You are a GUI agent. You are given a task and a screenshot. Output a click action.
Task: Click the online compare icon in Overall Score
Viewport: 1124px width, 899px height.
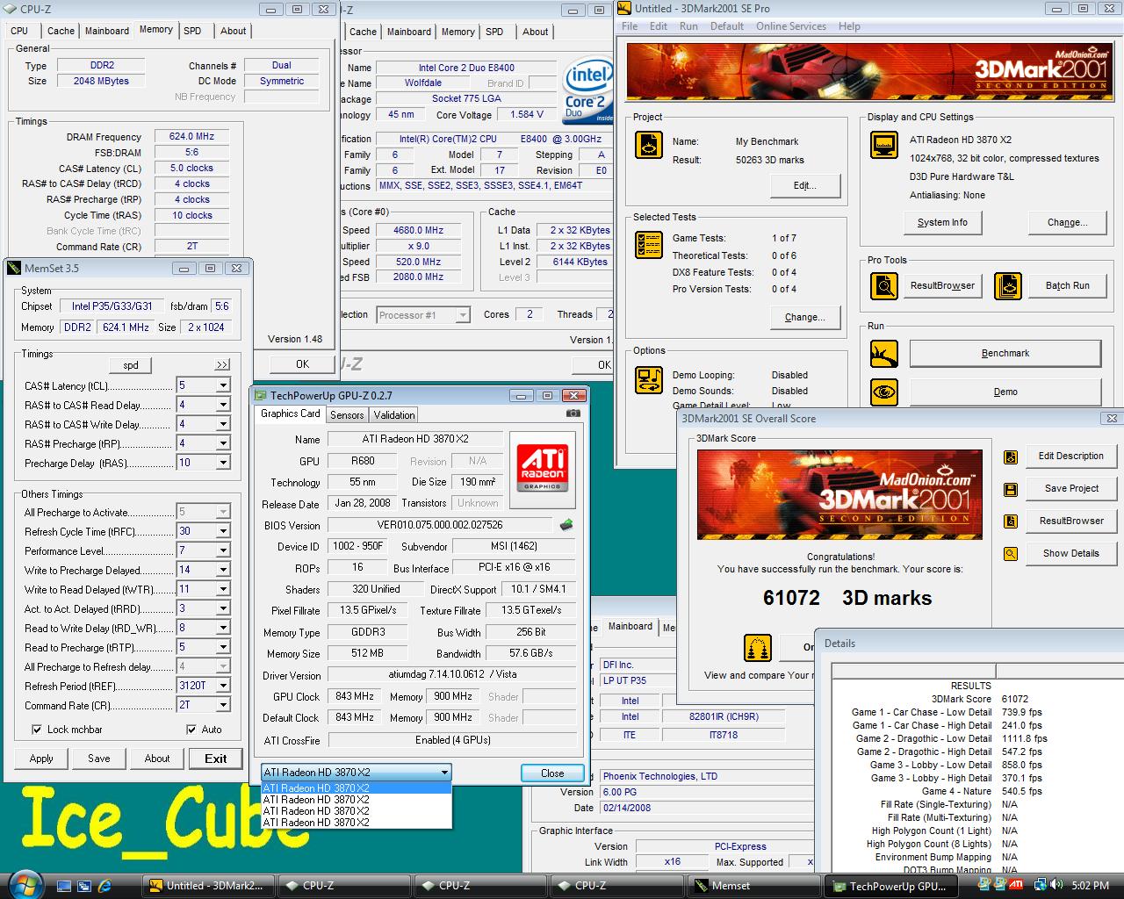click(758, 648)
